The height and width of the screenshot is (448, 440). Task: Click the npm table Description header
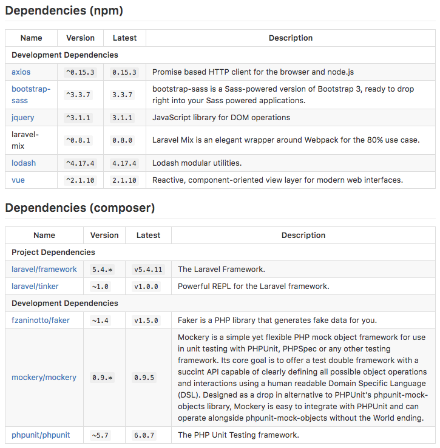pos(291,38)
